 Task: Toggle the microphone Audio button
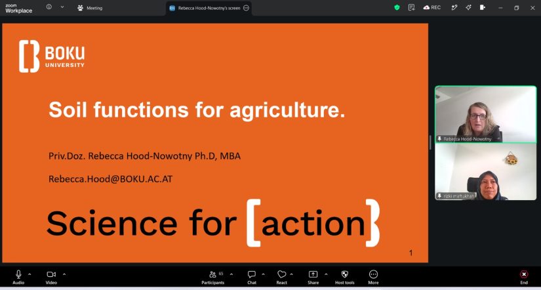point(18,278)
